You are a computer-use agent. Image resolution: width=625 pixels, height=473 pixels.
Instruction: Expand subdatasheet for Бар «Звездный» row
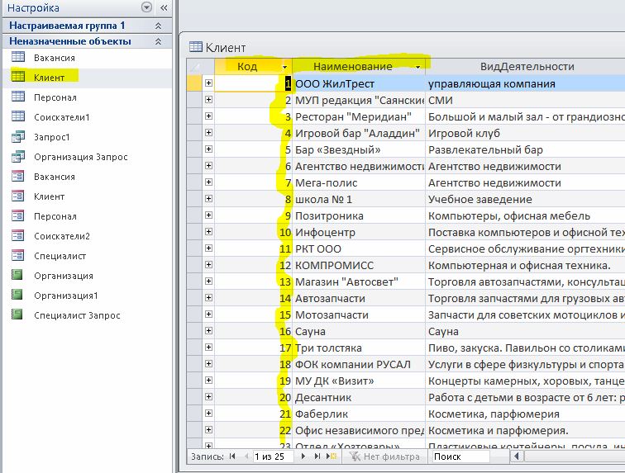[x=208, y=149]
